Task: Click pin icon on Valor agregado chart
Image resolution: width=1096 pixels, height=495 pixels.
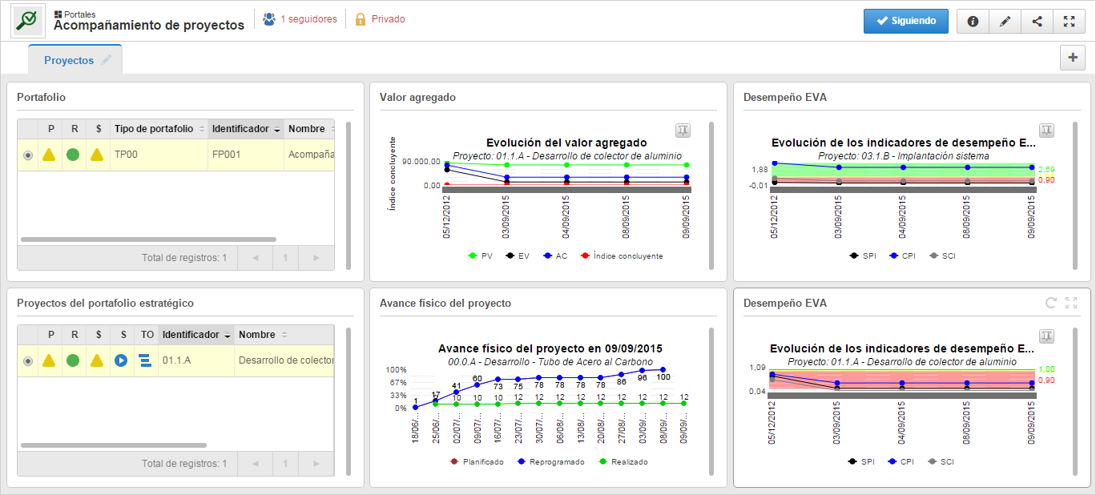Action: 683,131
